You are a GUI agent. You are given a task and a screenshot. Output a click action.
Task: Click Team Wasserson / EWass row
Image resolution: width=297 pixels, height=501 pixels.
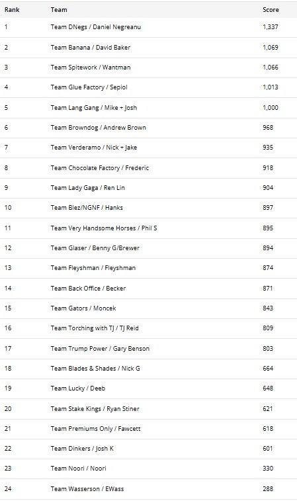148,489
